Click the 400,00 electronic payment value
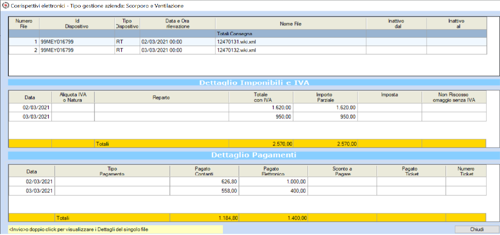 pyautogui.click(x=298, y=191)
